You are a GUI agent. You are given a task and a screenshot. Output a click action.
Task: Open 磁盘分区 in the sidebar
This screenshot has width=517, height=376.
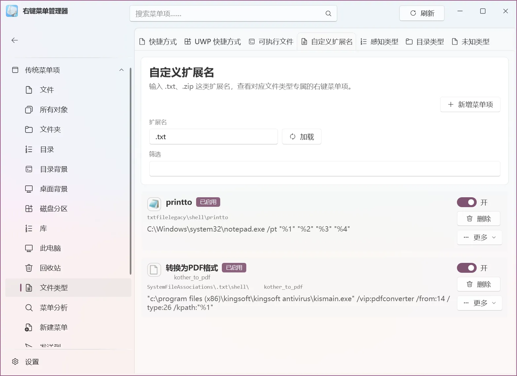(x=68, y=208)
